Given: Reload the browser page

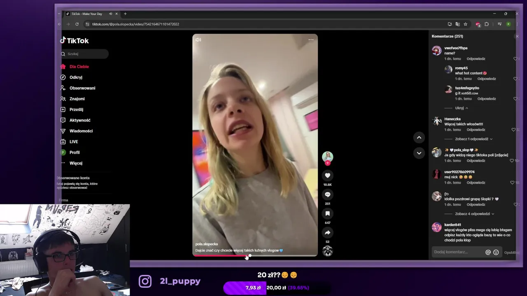Looking at the screenshot, I should point(77,24).
